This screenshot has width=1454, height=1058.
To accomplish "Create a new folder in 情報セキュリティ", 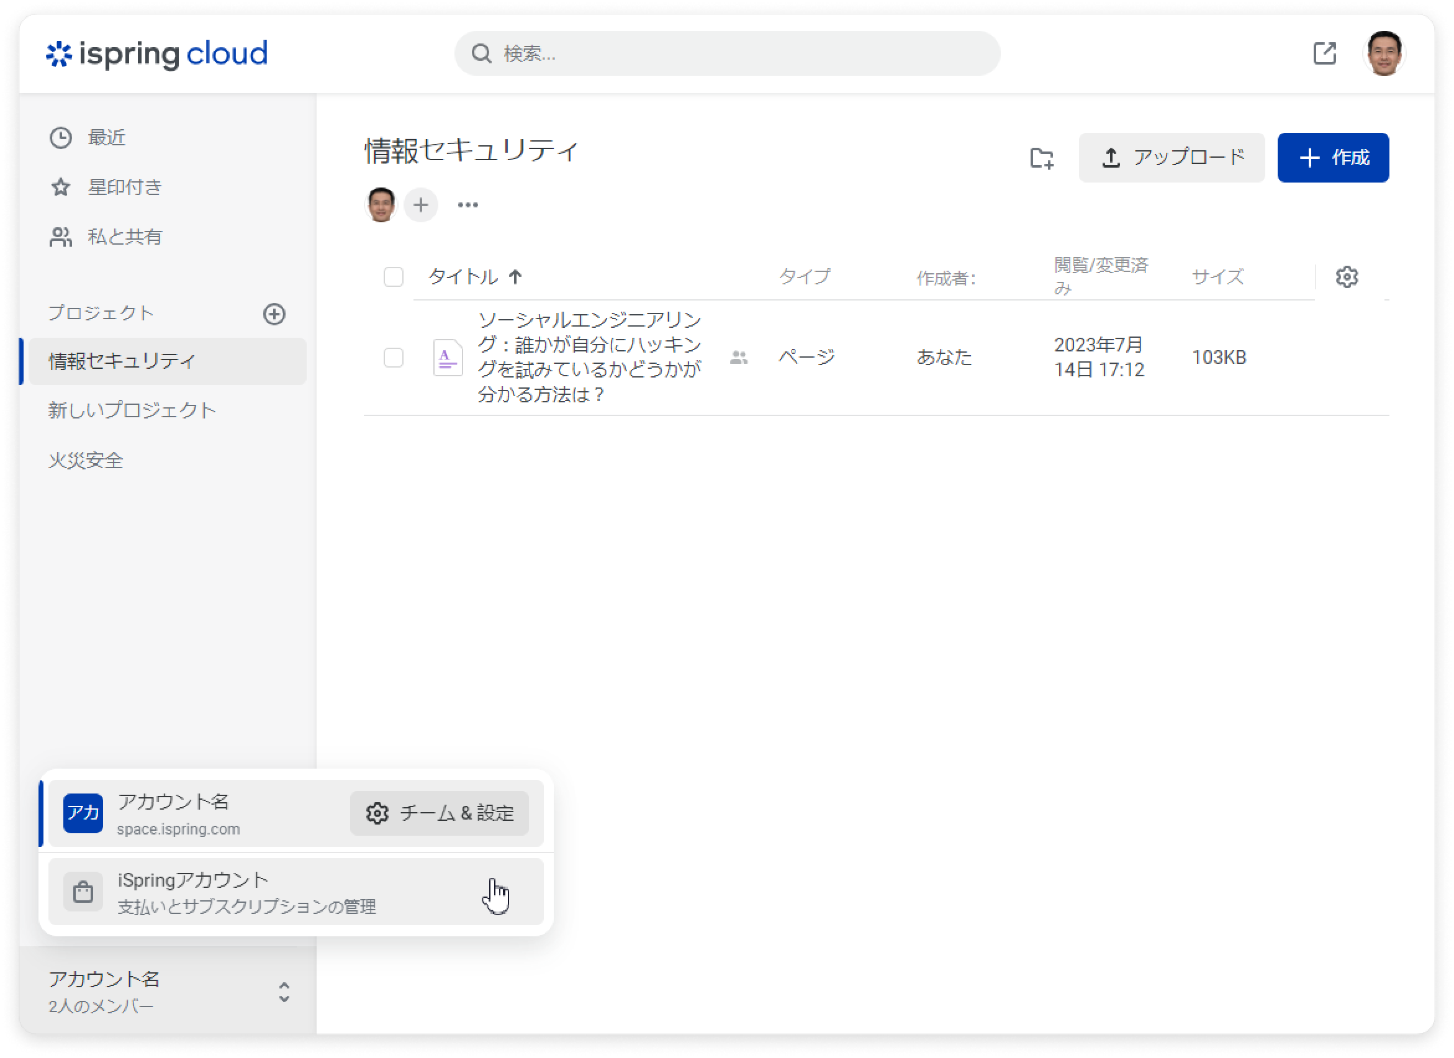I will (1041, 158).
